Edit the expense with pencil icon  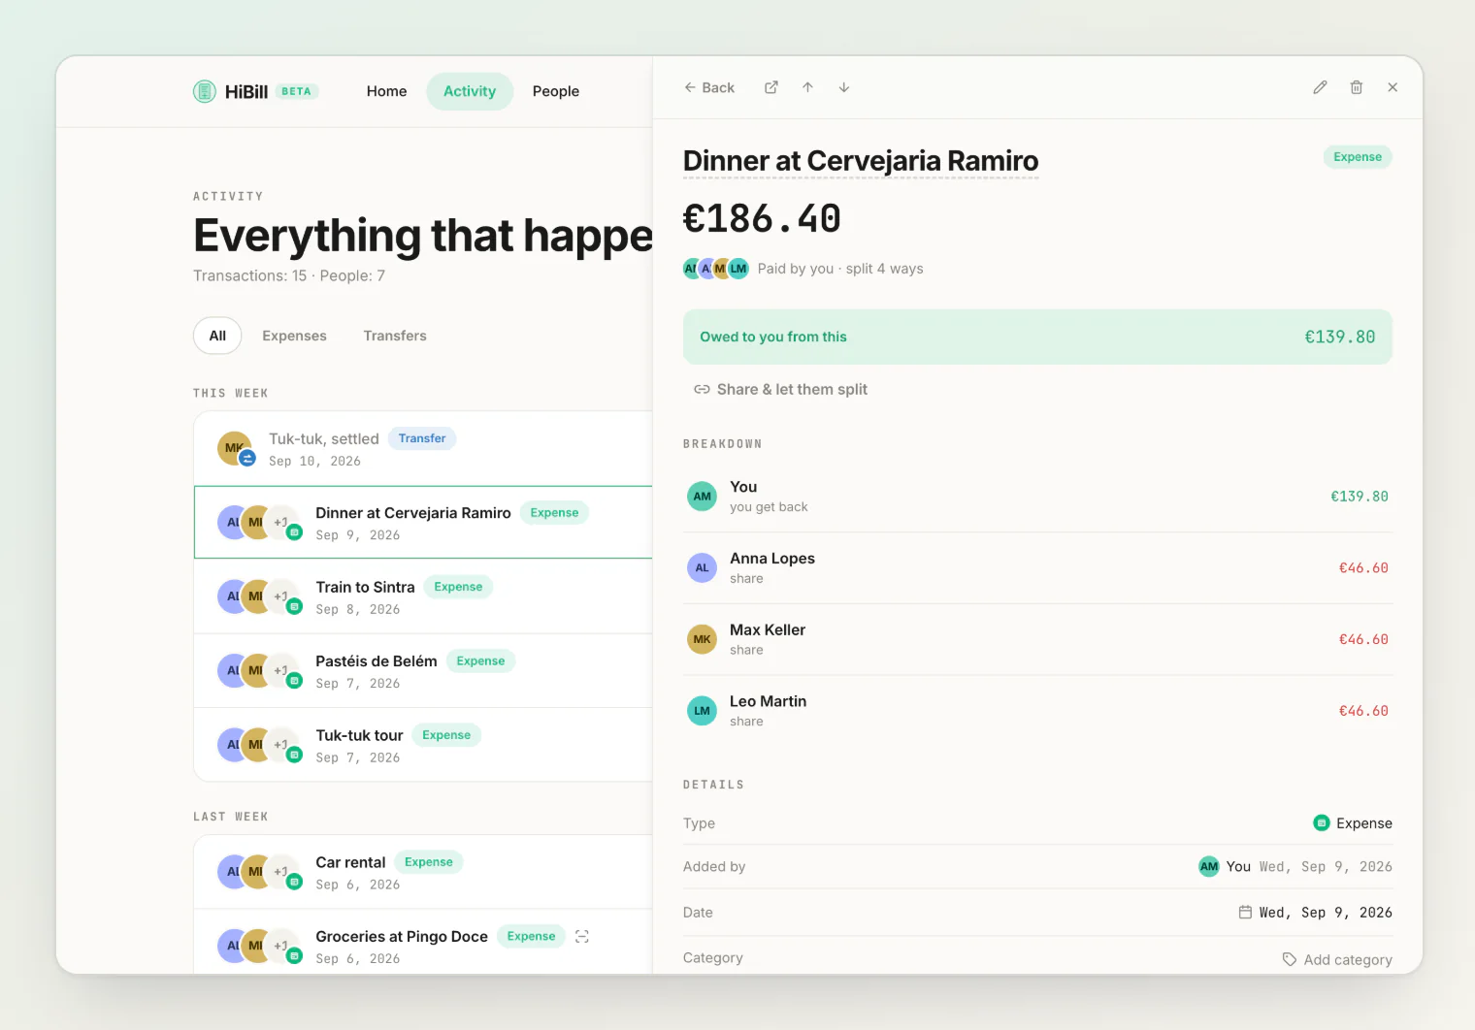pos(1320,87)
